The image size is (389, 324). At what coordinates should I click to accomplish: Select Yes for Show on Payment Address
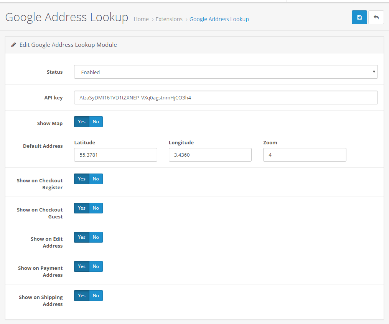pos(82,266)
